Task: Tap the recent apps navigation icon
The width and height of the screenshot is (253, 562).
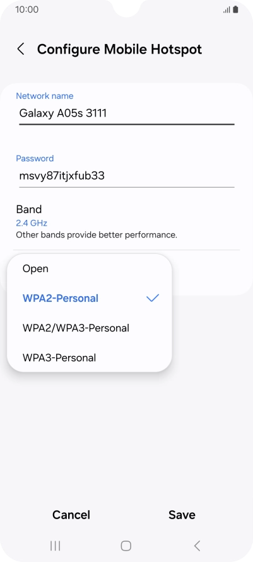Action: coord(56,546)
